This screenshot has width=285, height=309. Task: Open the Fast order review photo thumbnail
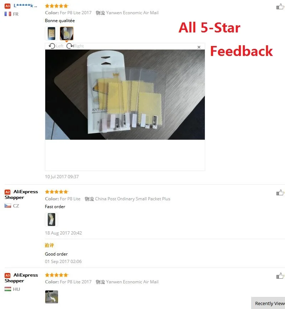(51, 219)
